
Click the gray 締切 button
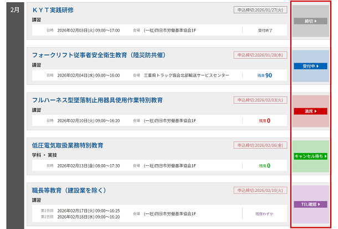tap(310, 21)
